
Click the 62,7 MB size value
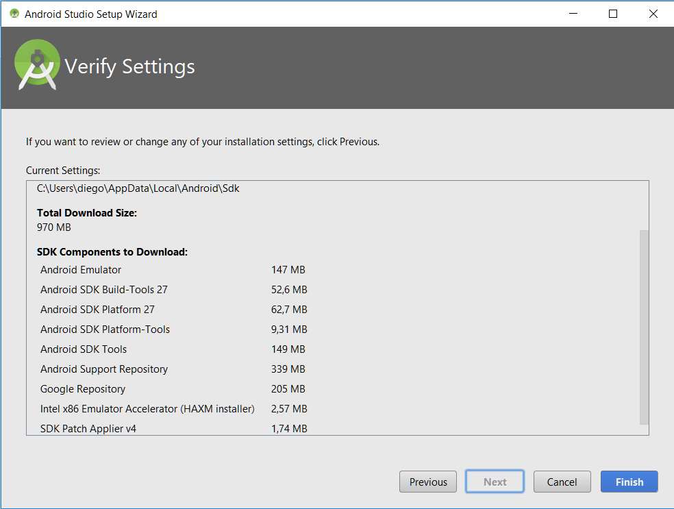click(x=289, y=309)
